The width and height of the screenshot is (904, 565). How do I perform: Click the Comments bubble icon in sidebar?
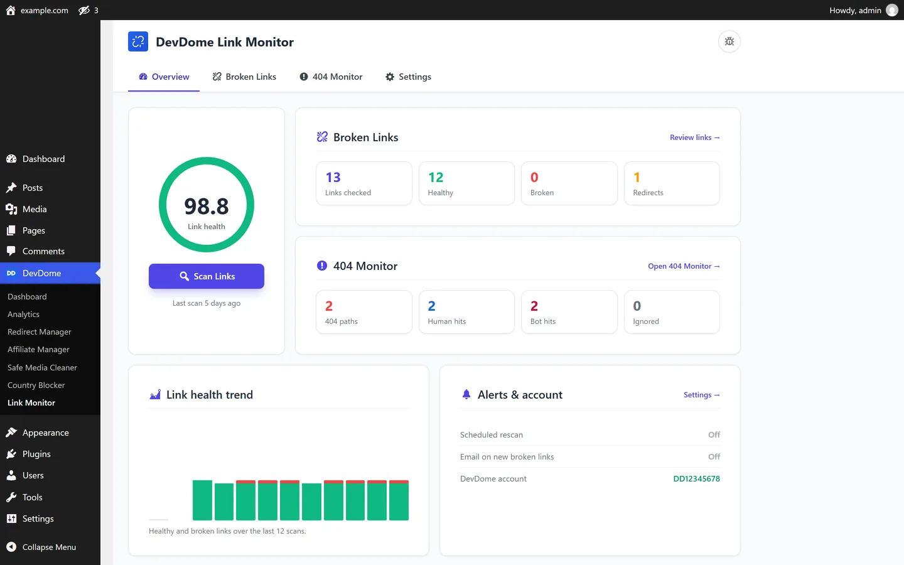[11, 251]
